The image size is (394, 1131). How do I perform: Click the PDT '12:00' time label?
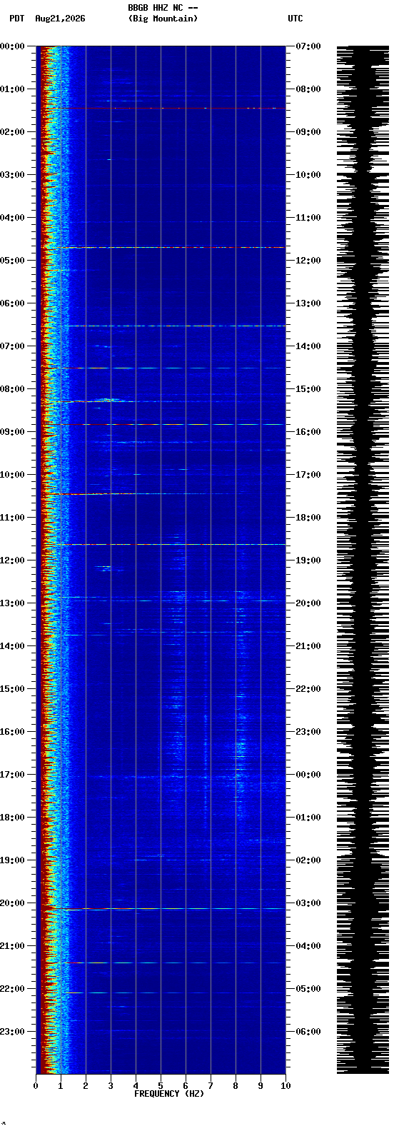pos(12,561)
